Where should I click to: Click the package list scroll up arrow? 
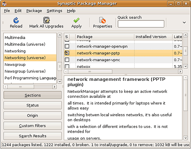point(186,35)
